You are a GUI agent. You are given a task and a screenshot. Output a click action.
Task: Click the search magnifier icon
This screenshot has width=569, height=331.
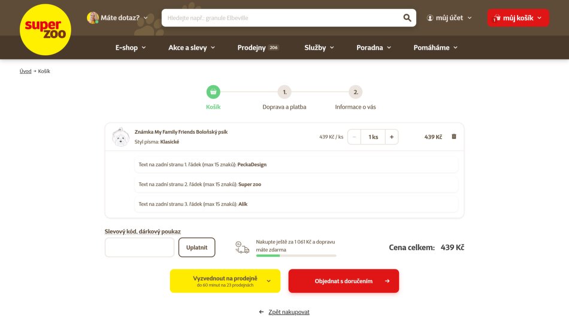pos(407,18)
